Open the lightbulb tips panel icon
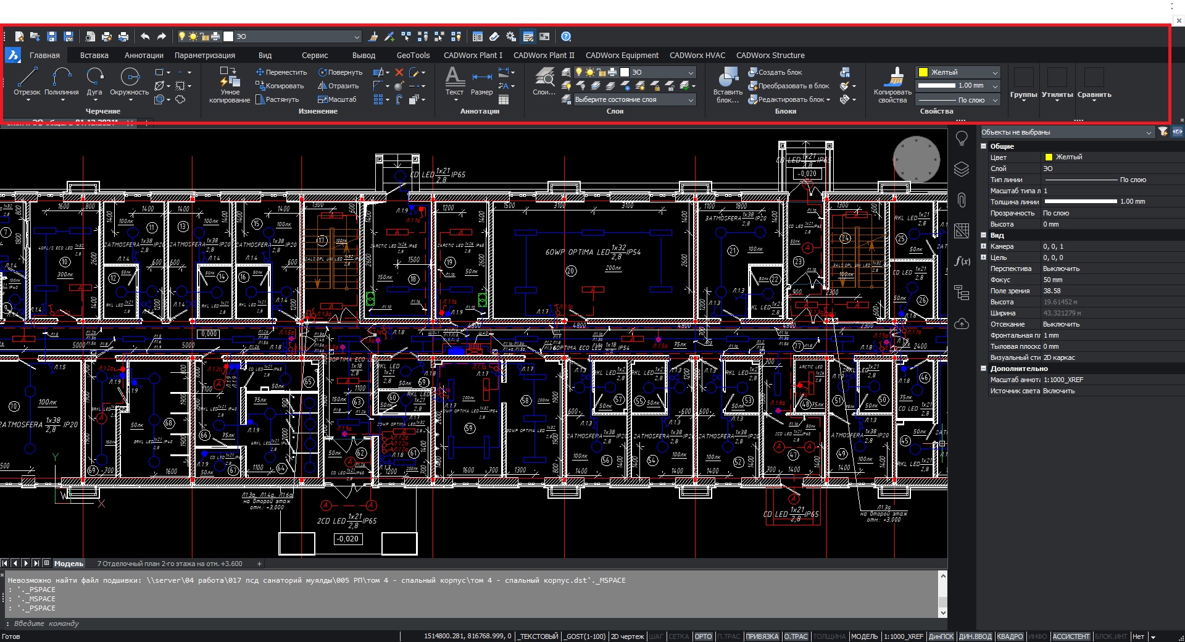 (x=962, y=138)
